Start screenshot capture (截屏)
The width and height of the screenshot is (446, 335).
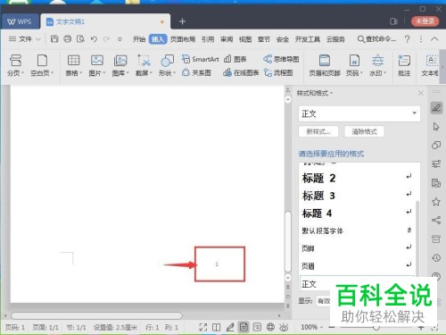tap(144, 65)
